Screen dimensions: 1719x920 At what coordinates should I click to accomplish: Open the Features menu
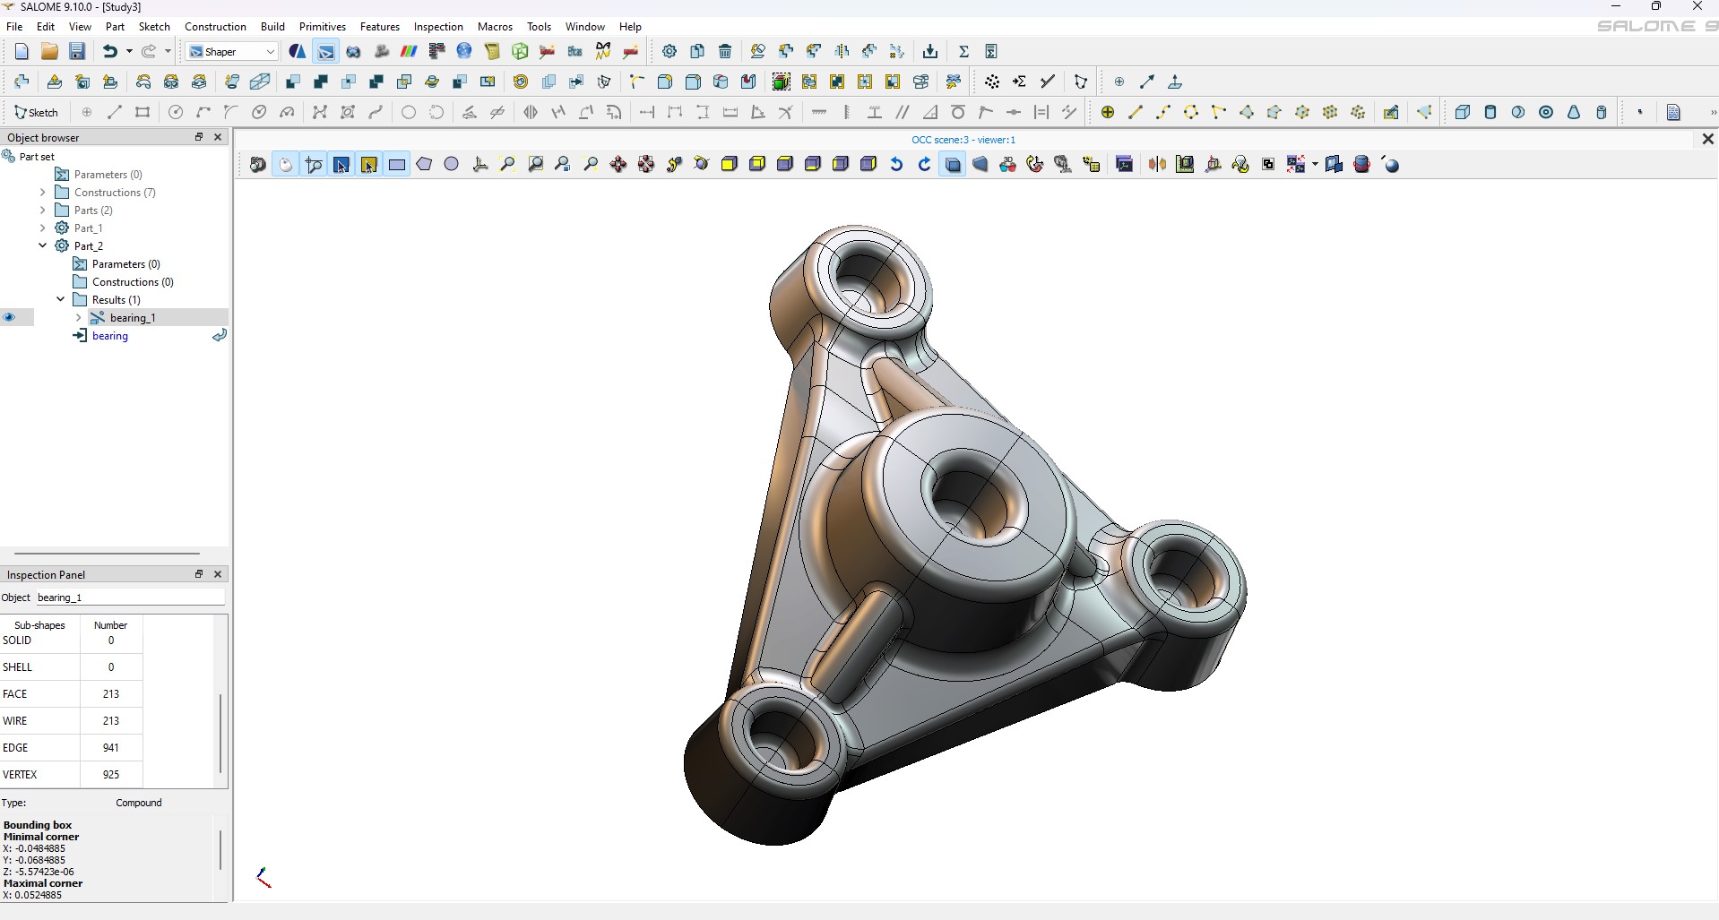pos(379,27)
